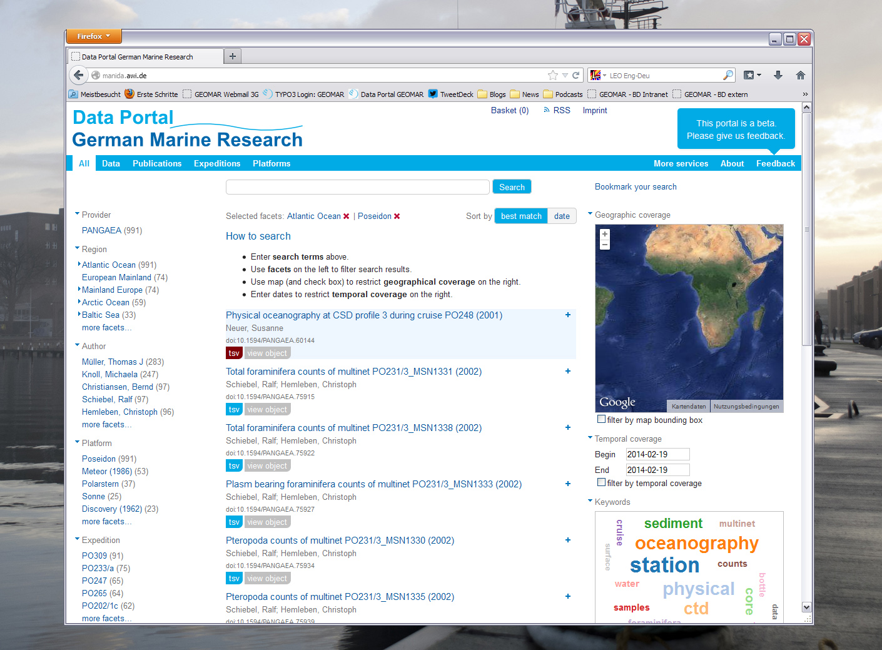Viewport: 882px width, 650px height.
Task: Open the Firefox application menu
Action: tap(94, 36)
